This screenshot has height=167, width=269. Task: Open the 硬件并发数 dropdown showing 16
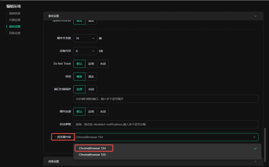point(85,38)
